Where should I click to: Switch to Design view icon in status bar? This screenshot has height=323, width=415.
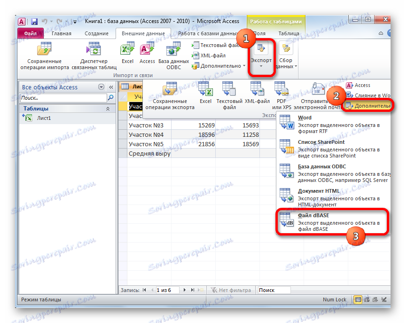point(384,299)
